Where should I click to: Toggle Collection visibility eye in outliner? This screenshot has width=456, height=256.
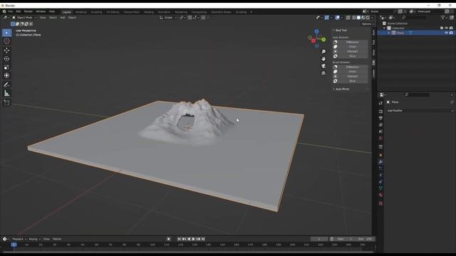click(x=447, y=28)
